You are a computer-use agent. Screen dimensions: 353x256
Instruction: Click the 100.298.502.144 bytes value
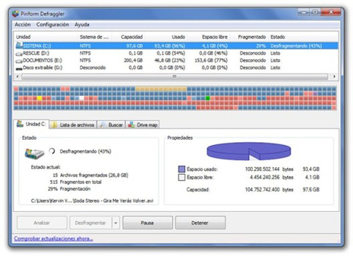click(269, 169)
